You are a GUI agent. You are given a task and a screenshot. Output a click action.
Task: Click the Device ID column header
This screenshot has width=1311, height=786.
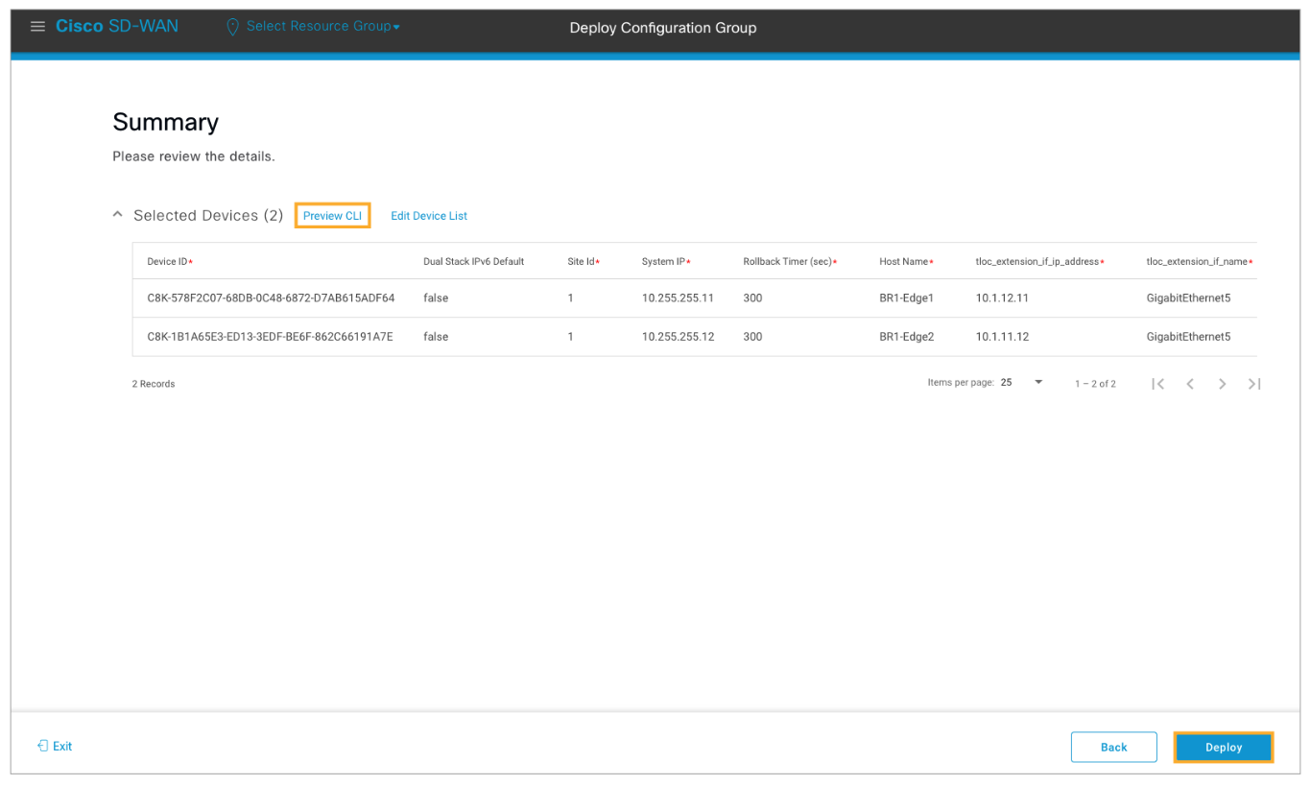pyautogui.click(x=169, y=262)
